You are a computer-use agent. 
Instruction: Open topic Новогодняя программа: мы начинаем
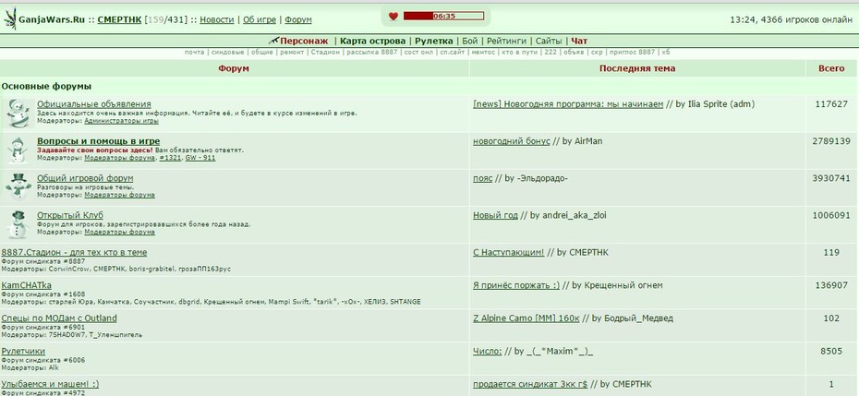(x=568, y=104)
